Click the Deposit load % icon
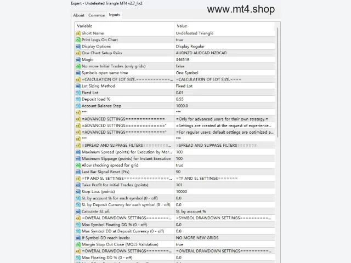 tap(78, 99)
